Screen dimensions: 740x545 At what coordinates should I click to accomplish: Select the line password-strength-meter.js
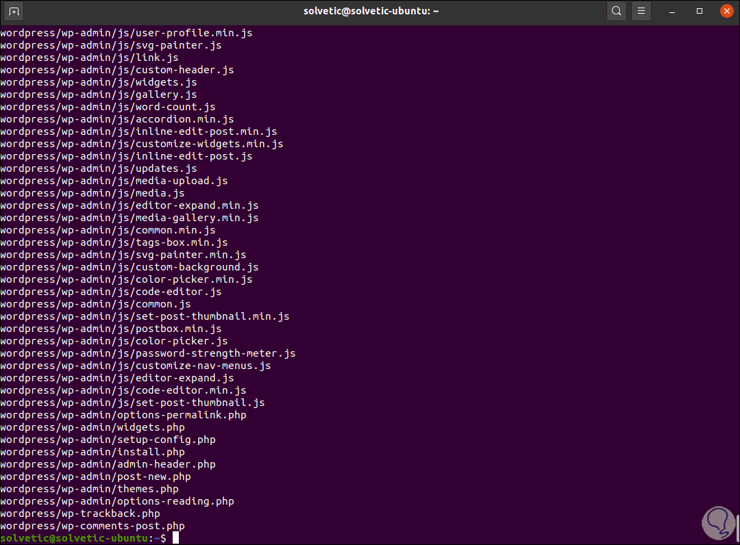[148, 353]
